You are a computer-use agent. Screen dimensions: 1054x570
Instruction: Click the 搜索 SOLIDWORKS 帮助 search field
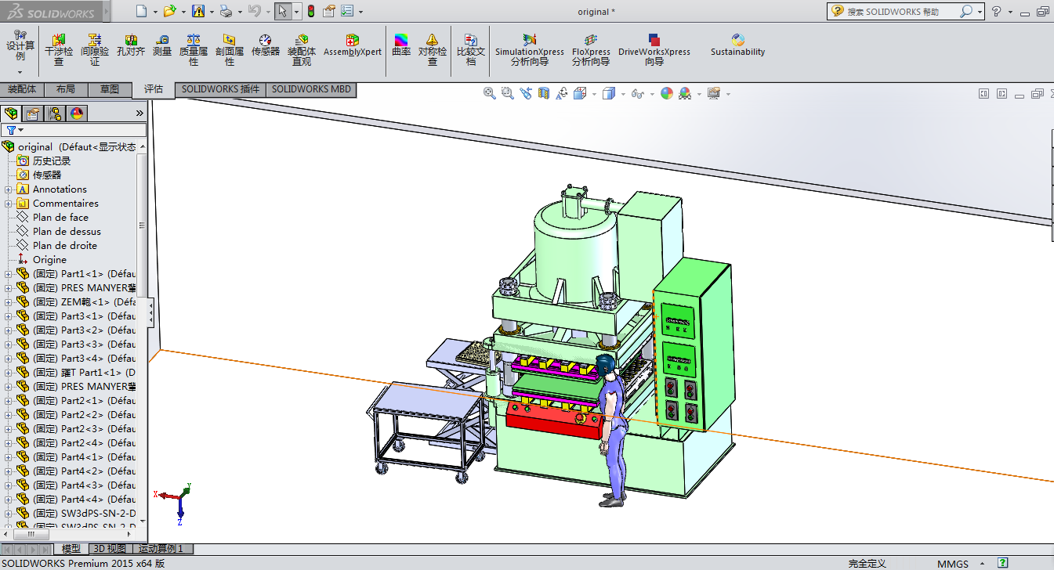click(901, 12)
